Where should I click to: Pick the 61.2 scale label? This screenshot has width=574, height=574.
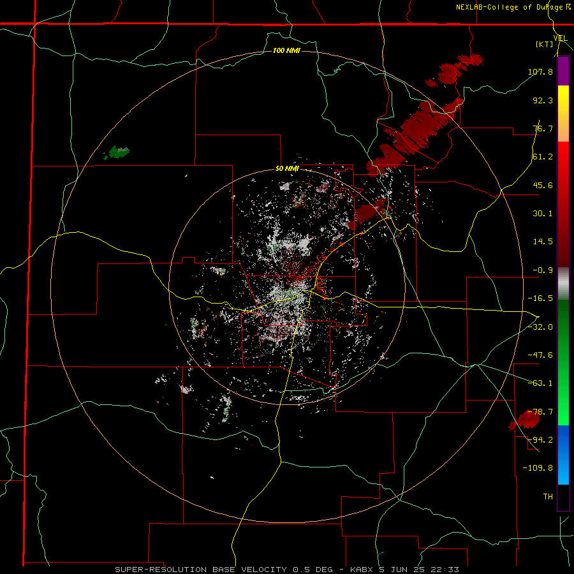click(x=543, y=157)
